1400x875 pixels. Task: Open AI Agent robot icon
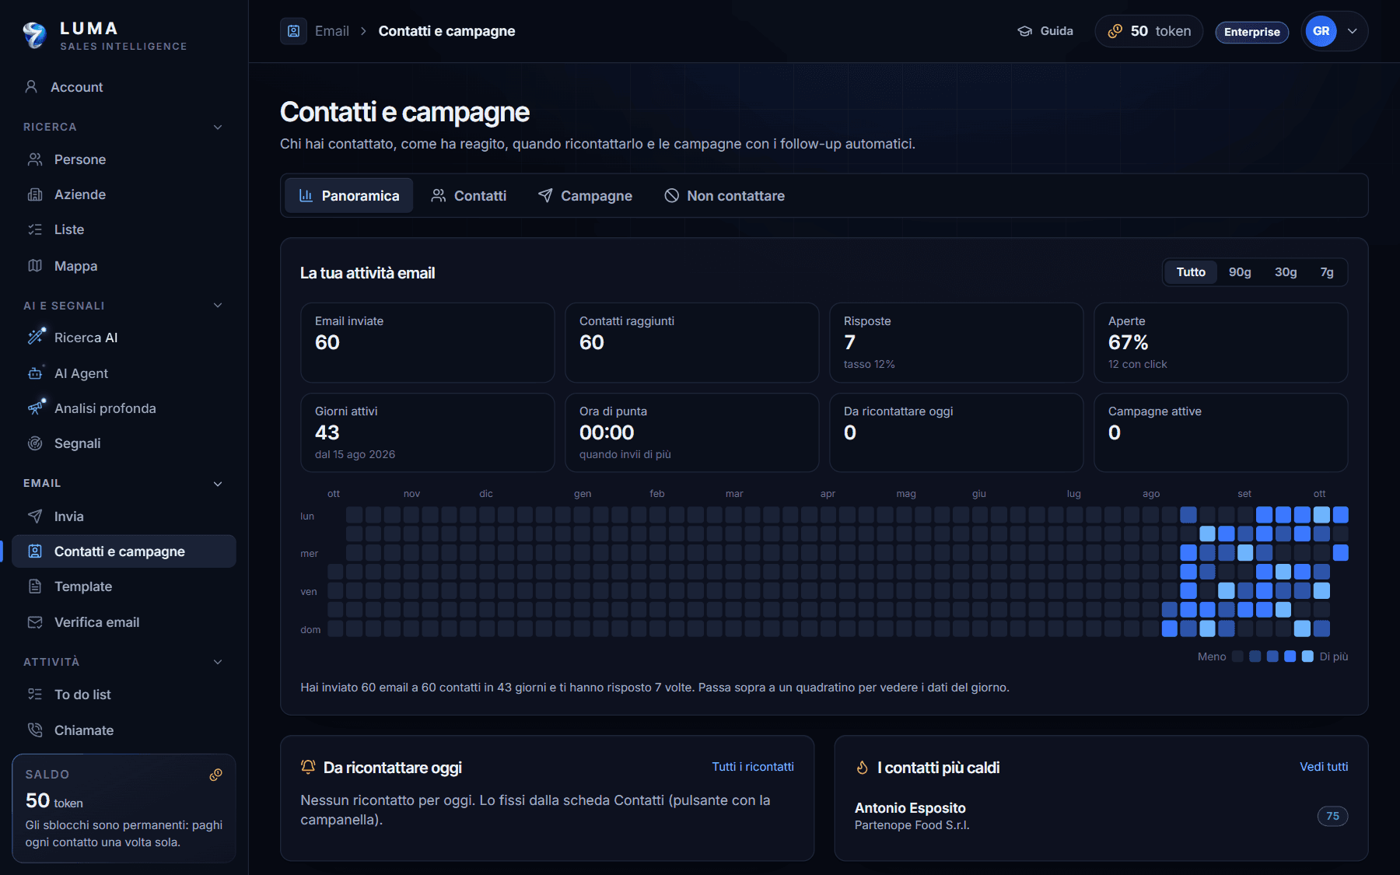pyautogui.click(x=35, y=373)
